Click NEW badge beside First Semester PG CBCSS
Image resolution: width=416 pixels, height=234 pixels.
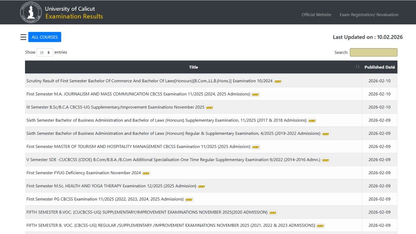[189, 200]
